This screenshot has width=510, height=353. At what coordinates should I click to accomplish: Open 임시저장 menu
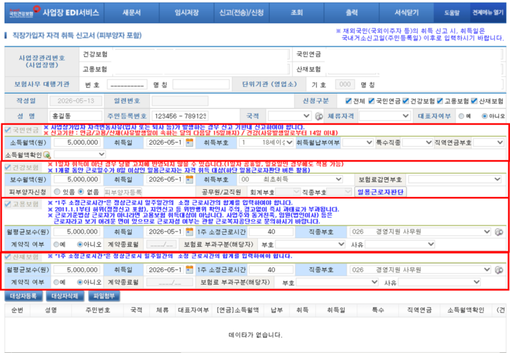tap(187, 13)
